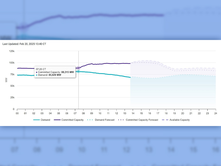The height and width of the screenshot is (166, 221).
Task: Click the purple bullet inside the tooltip
Action: [x=37, y=72]
